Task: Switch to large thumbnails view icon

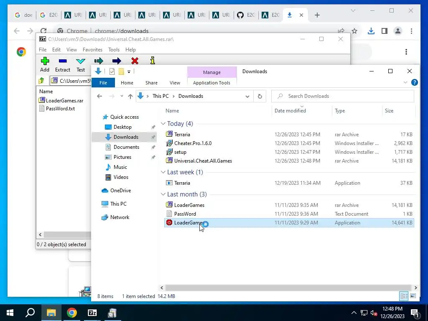Action: click(x=413, y=296)
